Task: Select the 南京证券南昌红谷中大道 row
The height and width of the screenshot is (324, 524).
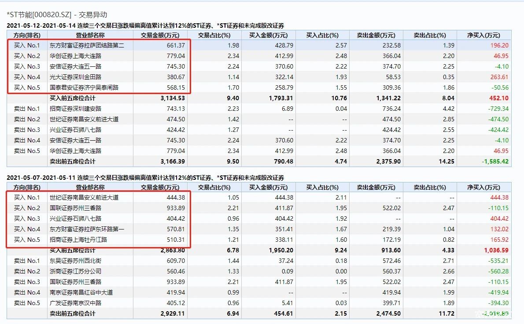Action: [81, 292]
